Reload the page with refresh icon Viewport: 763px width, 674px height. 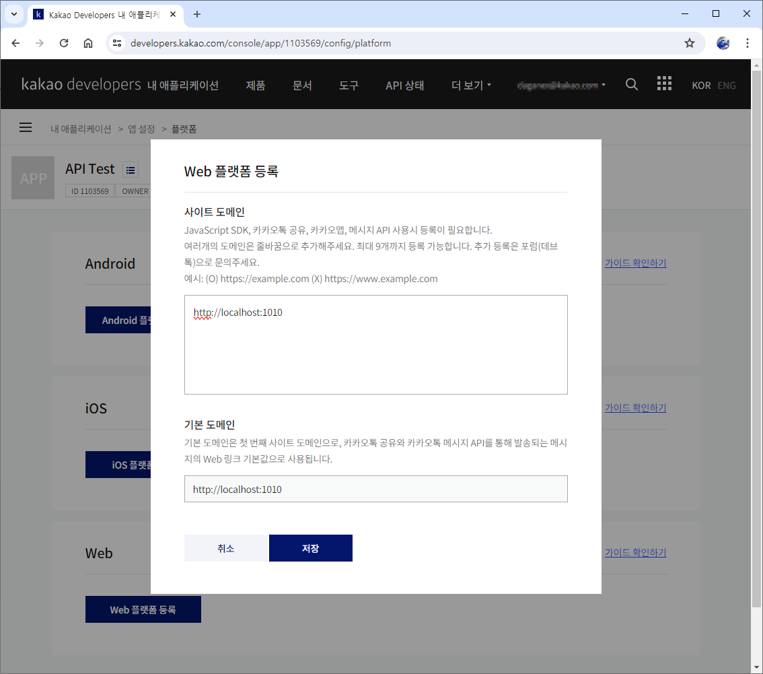[x=64, y=43]
